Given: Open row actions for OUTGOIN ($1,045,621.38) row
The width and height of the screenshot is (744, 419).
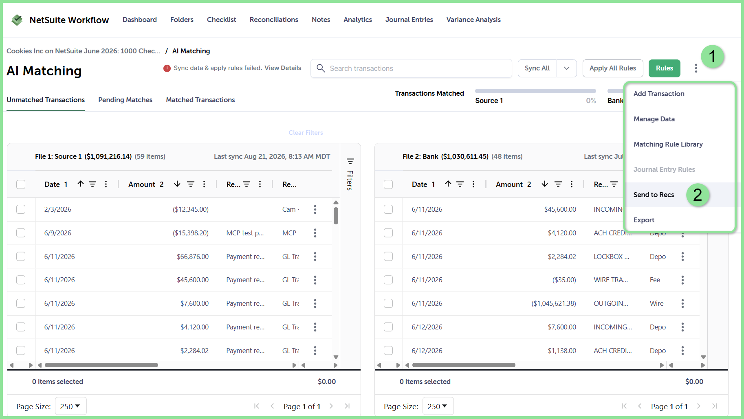Looking at the screenshot, I should click(682, 303).
